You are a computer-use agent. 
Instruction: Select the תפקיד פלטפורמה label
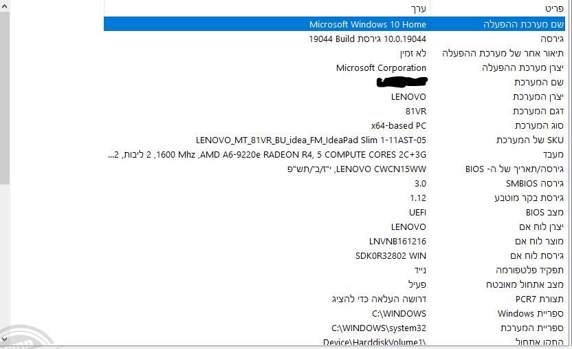529,270
